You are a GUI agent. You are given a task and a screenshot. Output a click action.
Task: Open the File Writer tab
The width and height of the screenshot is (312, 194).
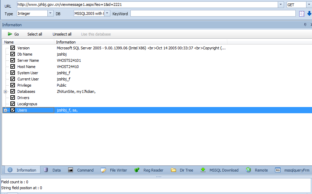[114, 170]
